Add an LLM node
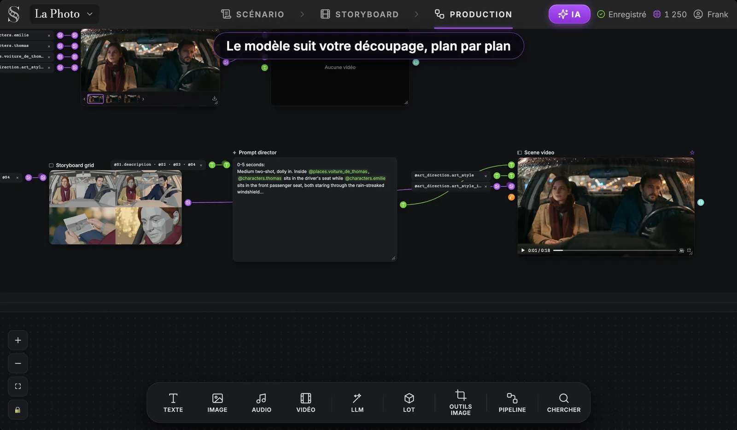The image size is (737, 430). (x=357, y=403)
